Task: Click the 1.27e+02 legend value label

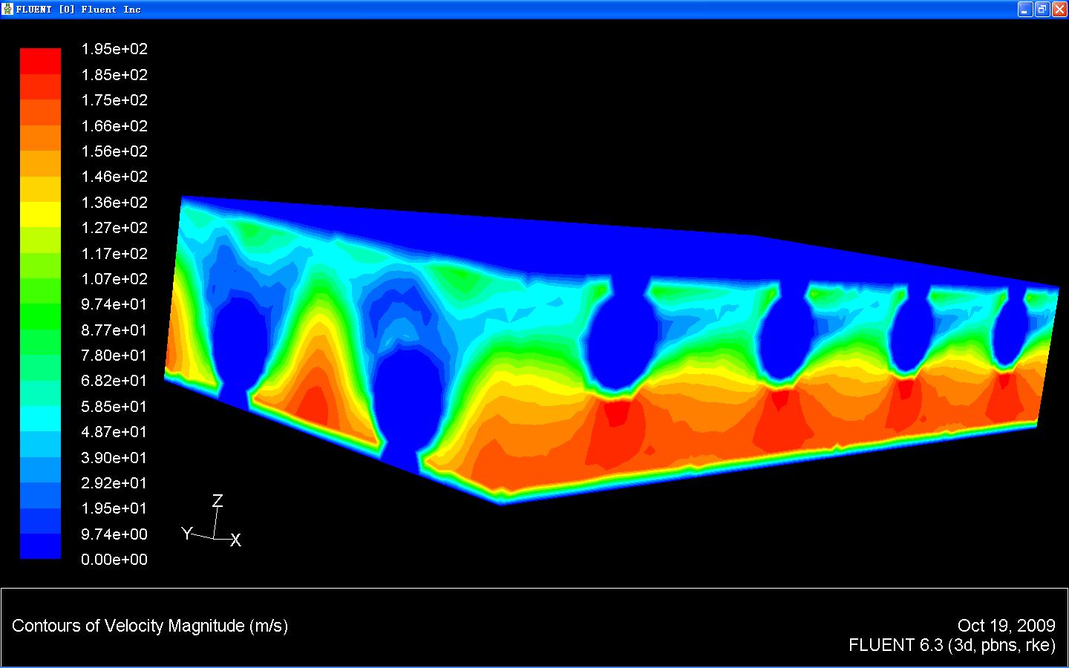Action: click(x=114, y=228)
